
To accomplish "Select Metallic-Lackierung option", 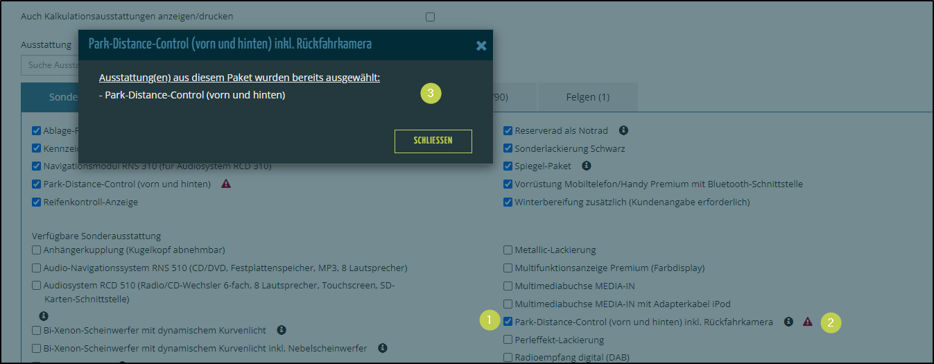I will [508, 250].
